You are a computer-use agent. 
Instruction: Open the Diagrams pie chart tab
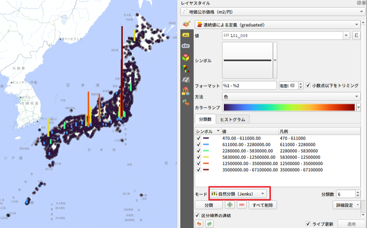[186, 69]
